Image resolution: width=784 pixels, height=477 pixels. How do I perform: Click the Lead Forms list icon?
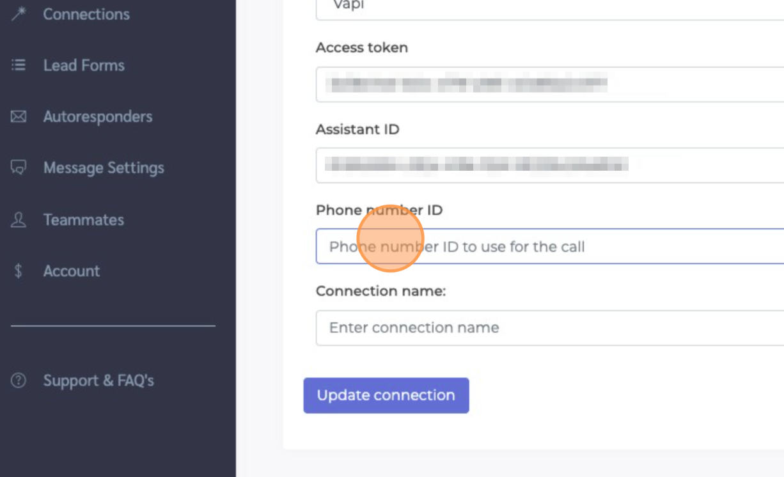tap(19, 65)
